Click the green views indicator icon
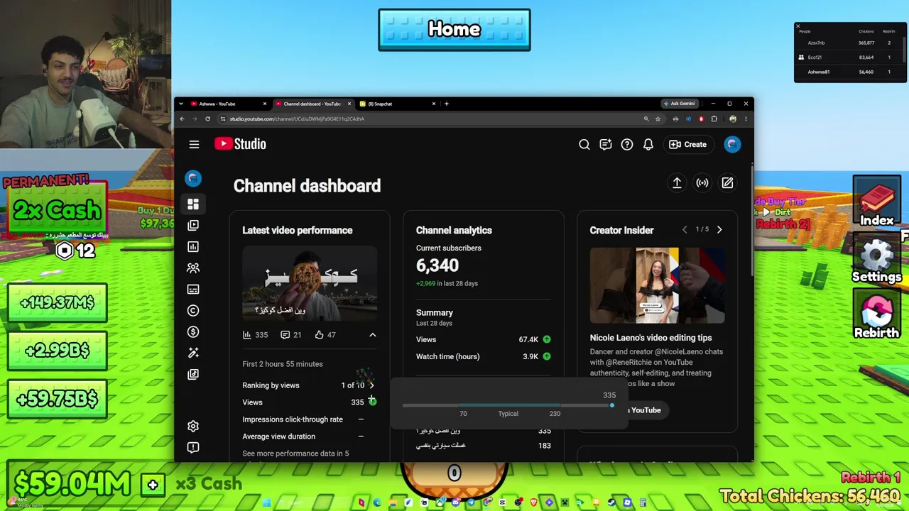The height and width of the screenshot is (511, 909). [372, 402]
